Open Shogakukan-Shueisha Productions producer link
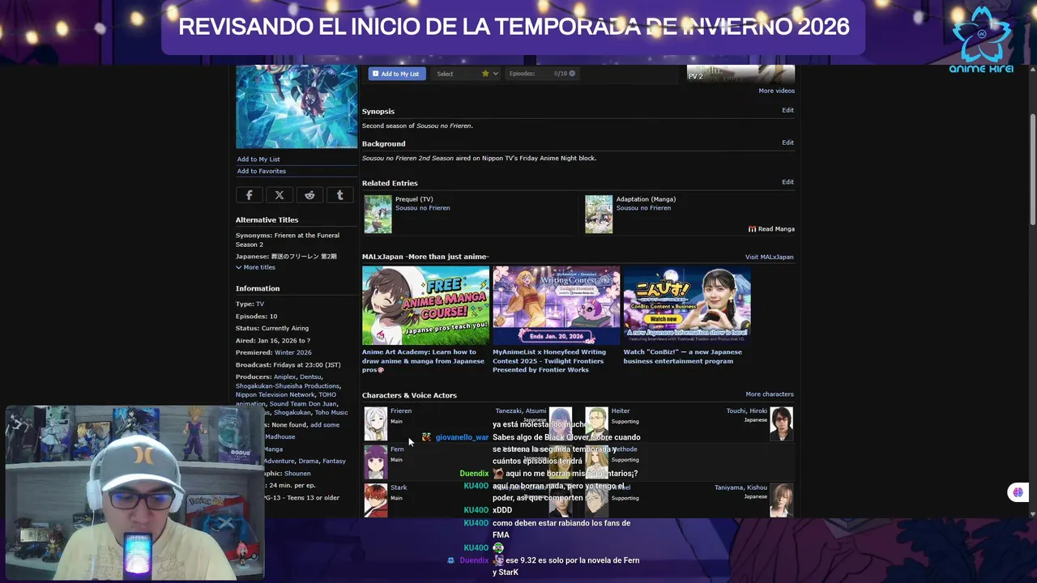Image resolution: width=1037 pixels, height=583 pixels. 288,386
